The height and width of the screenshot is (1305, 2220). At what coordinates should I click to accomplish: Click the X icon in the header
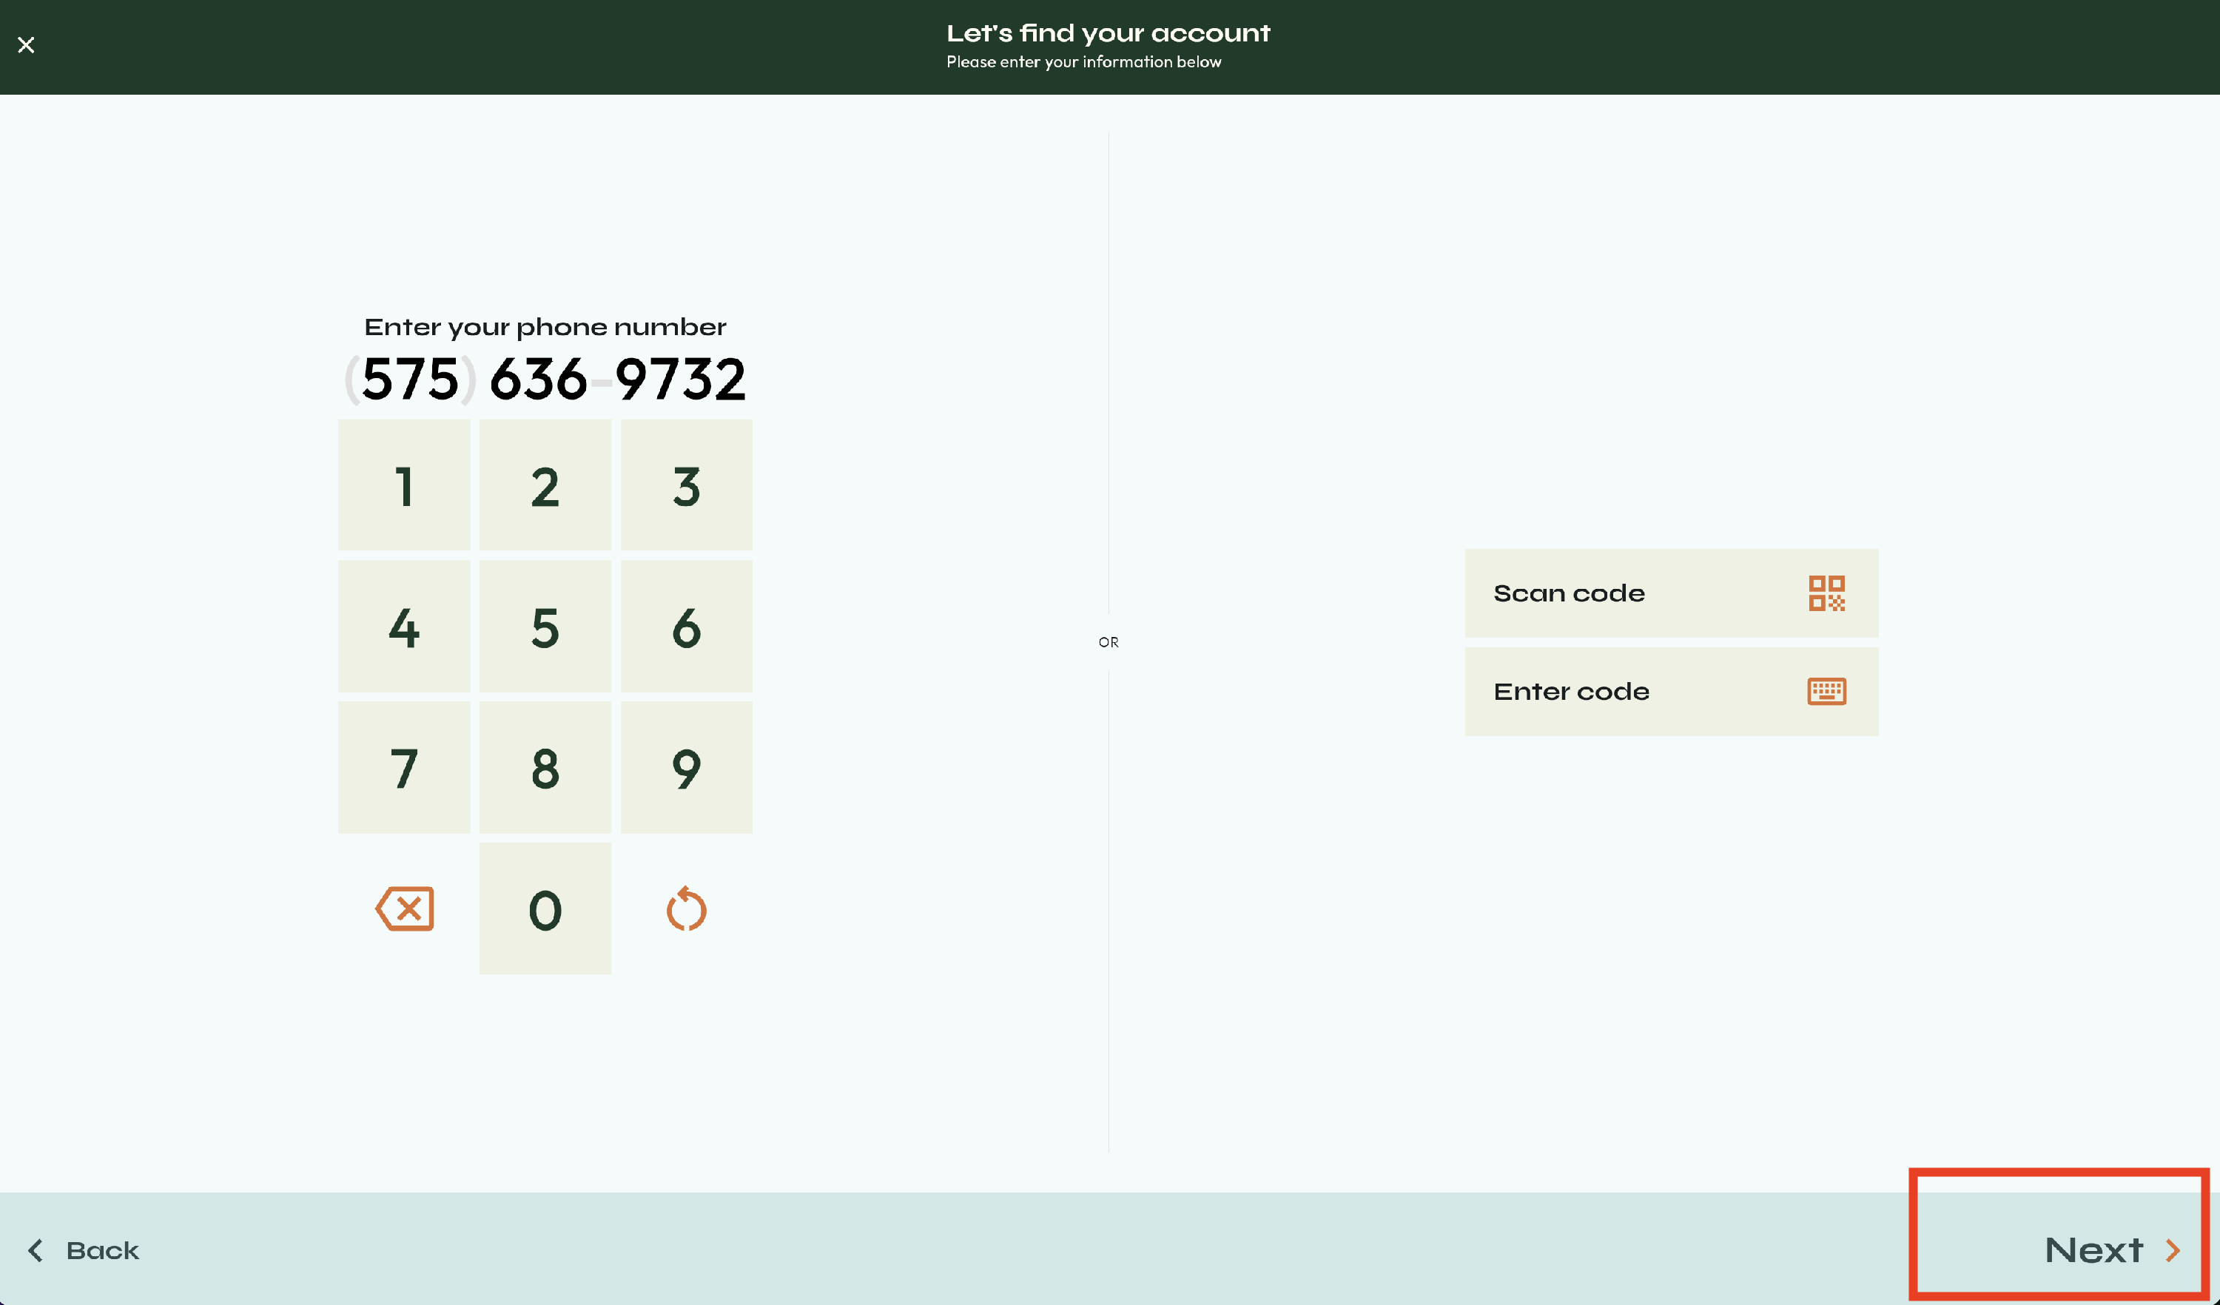(x=27, y=45)
